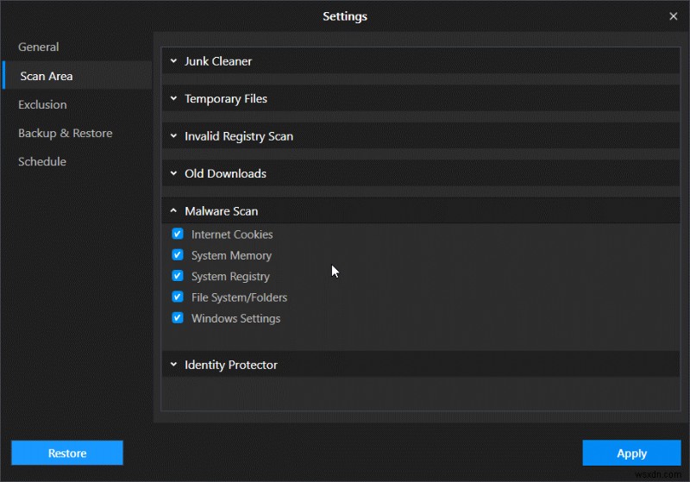Click the Restore button
Screen dimensions: 690x482
[67, 453]
